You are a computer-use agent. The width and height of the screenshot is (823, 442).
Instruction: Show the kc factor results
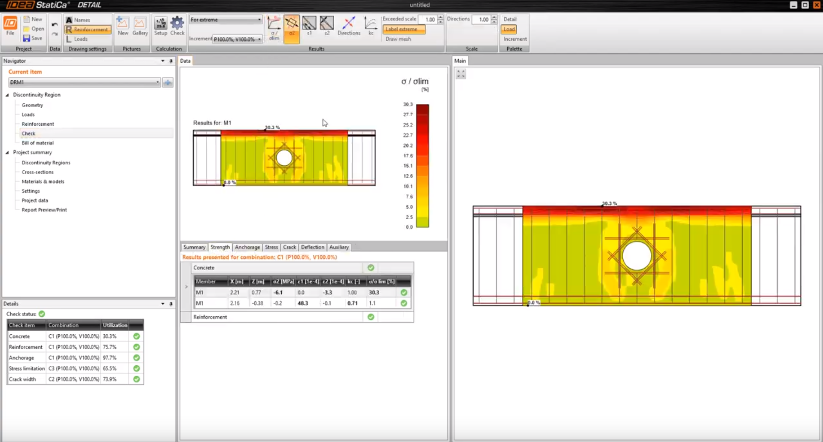click(371, 26)
